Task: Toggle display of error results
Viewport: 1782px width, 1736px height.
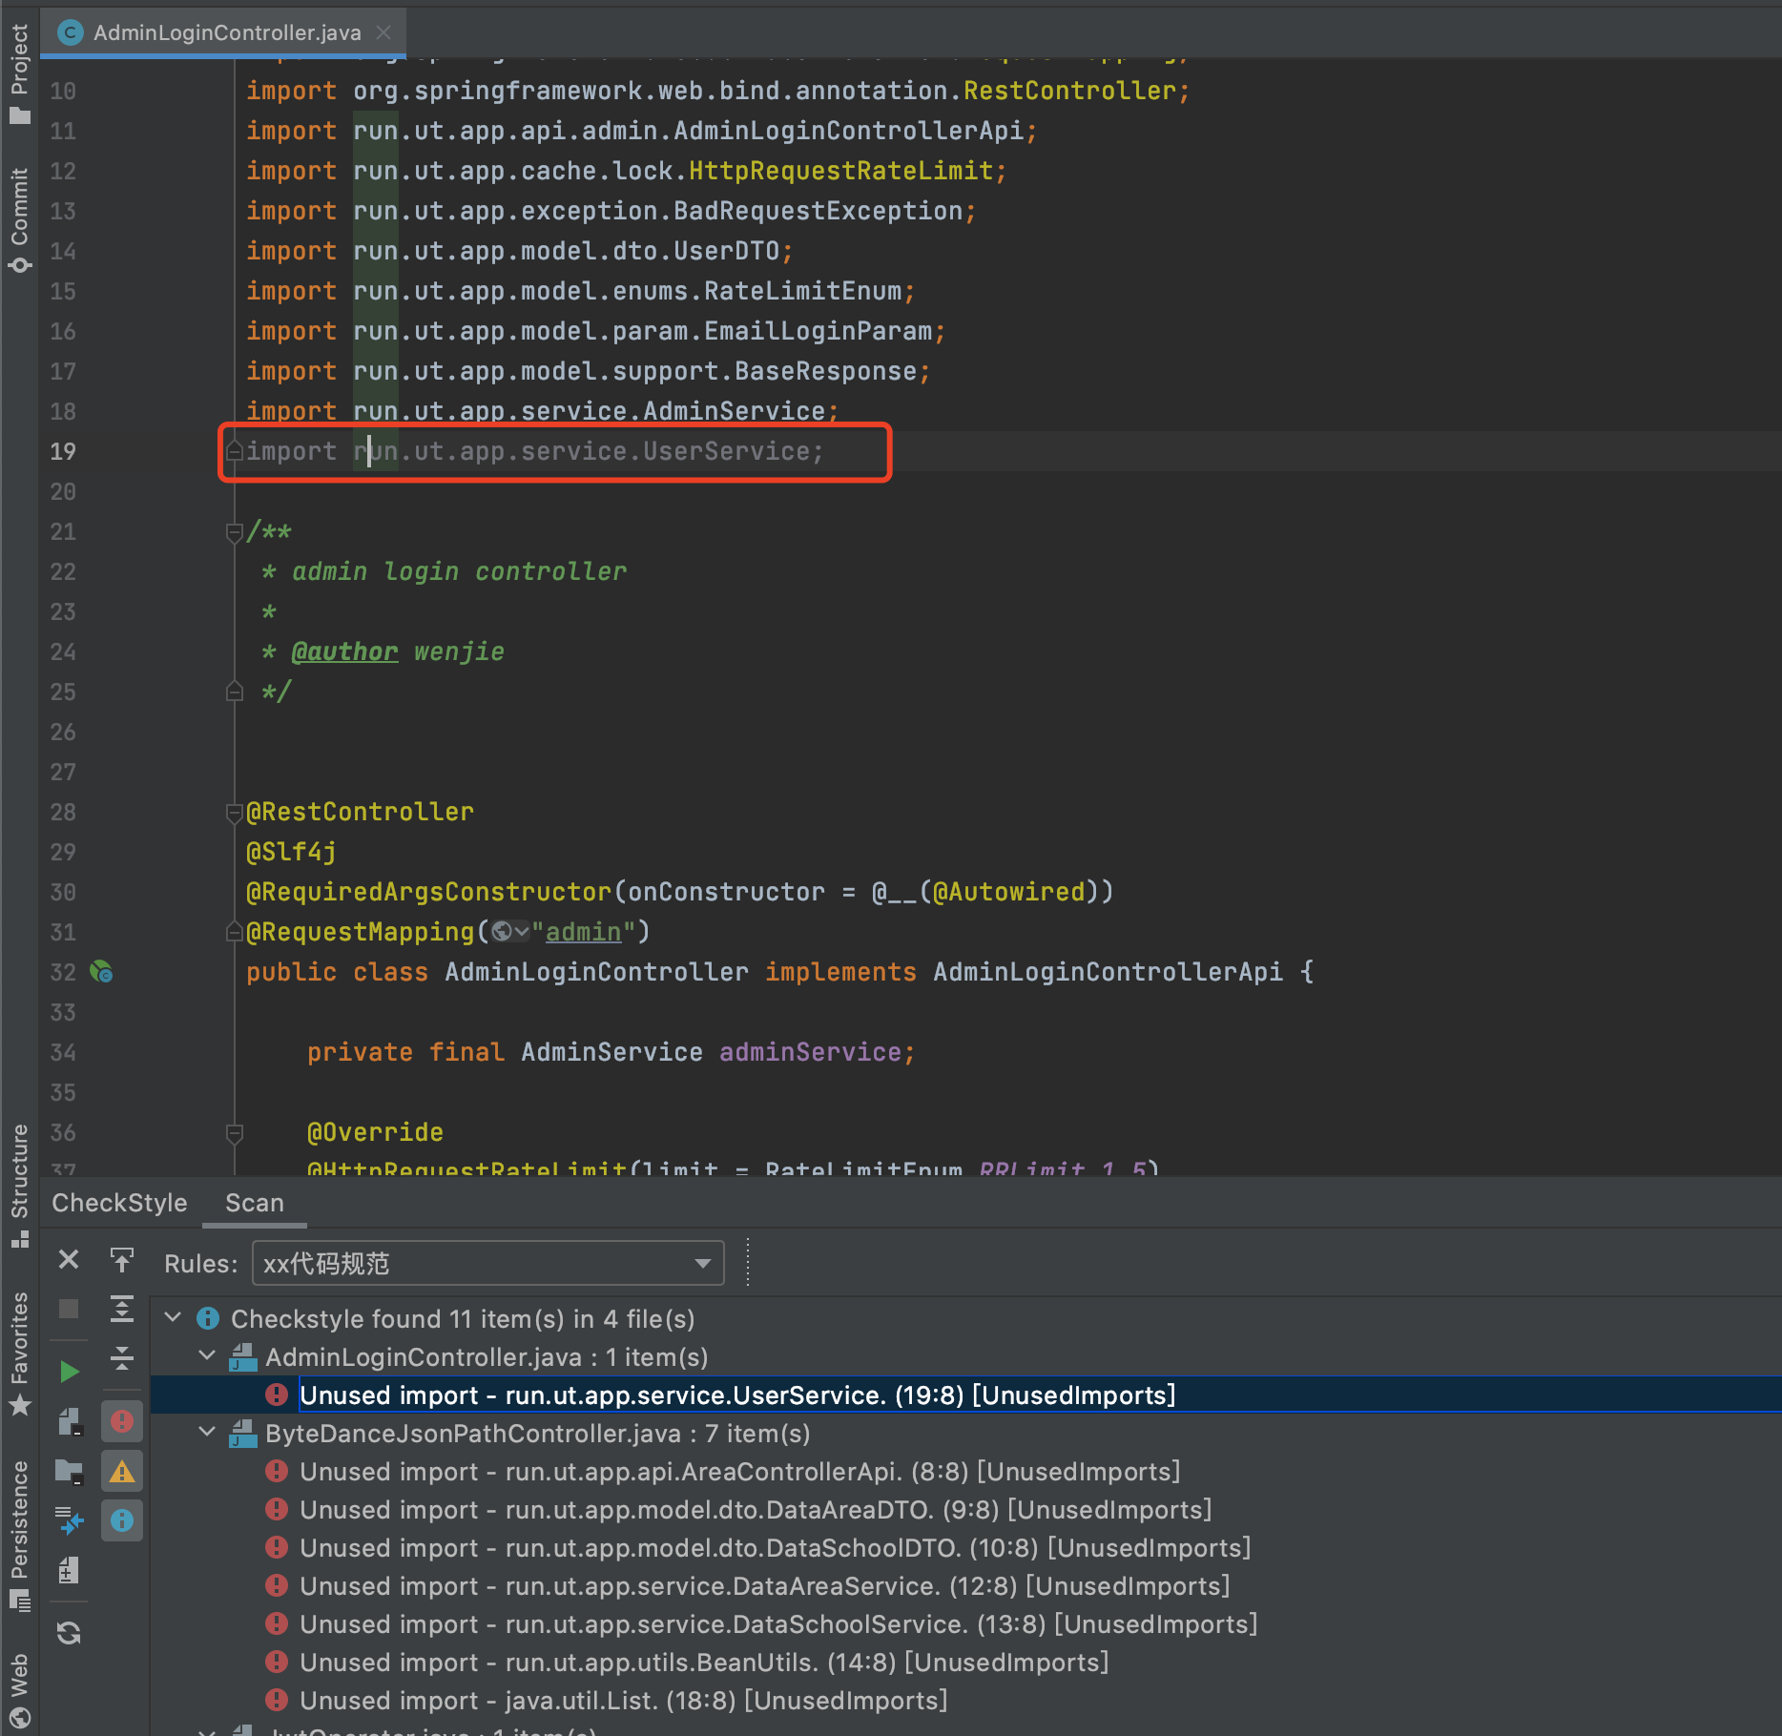Action: (122, 1421)
